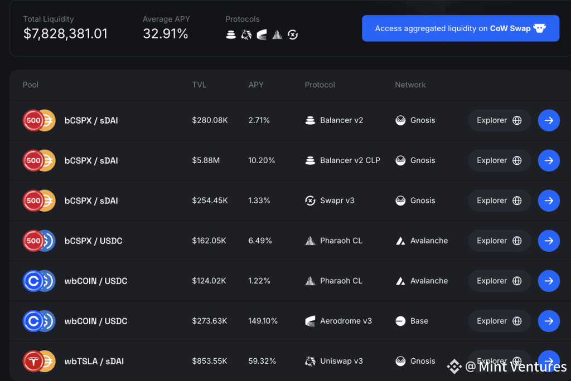Viewport: 571px width, 381px height.
Task: Click the Base network icon
Action: tap(400, 321)
